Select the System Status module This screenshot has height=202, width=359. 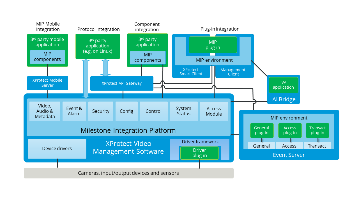[x=183, y=111]
